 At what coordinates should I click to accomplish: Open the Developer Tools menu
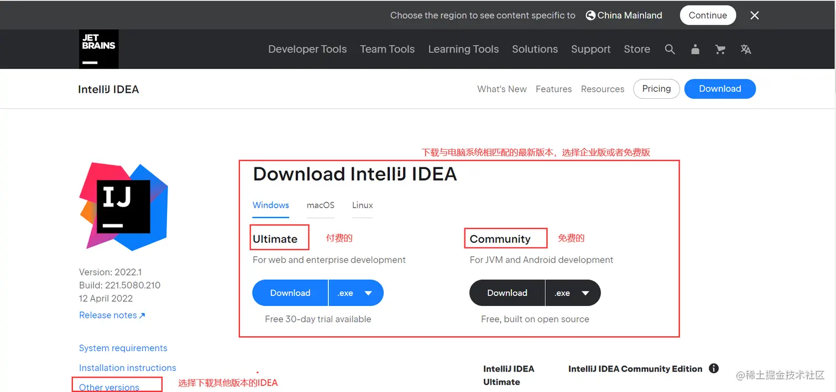tap(307, 49)
